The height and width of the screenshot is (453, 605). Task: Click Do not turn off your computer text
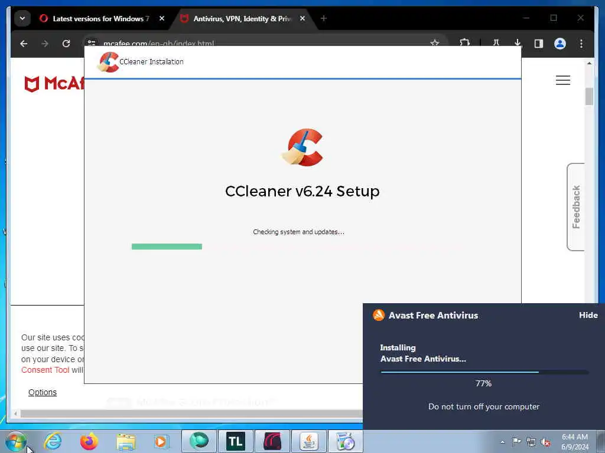pos(484,406)
